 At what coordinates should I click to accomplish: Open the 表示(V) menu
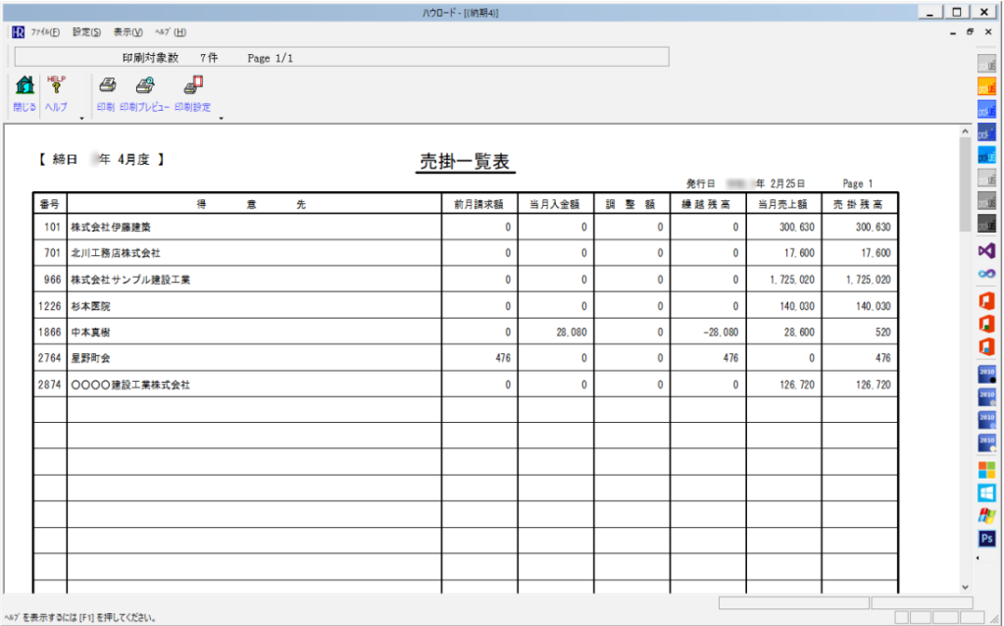[x=127, y=32]
